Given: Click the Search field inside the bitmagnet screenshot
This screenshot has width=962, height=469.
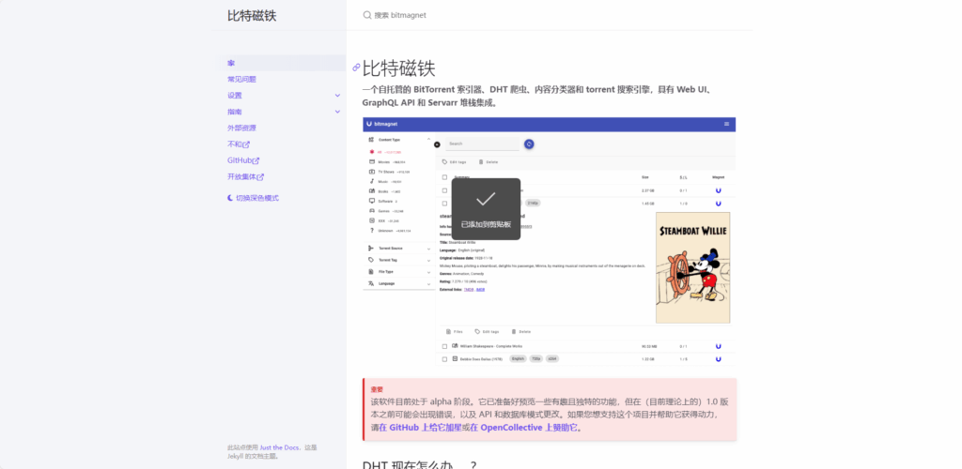Looking at the screenshot, I should [x=482, y=144].
